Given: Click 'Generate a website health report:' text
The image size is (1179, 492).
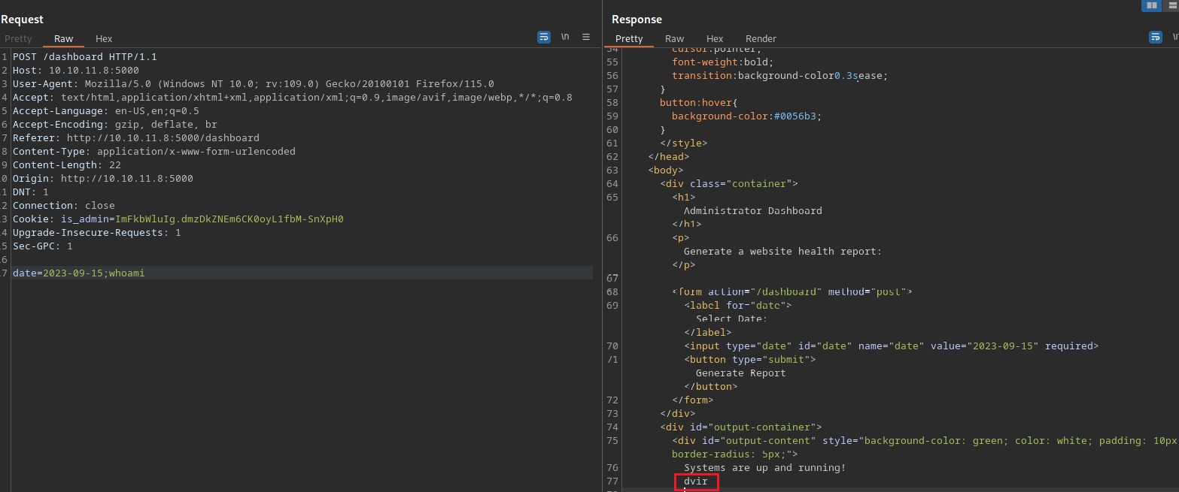Looking at the screenshot, I should coord(783,251).
